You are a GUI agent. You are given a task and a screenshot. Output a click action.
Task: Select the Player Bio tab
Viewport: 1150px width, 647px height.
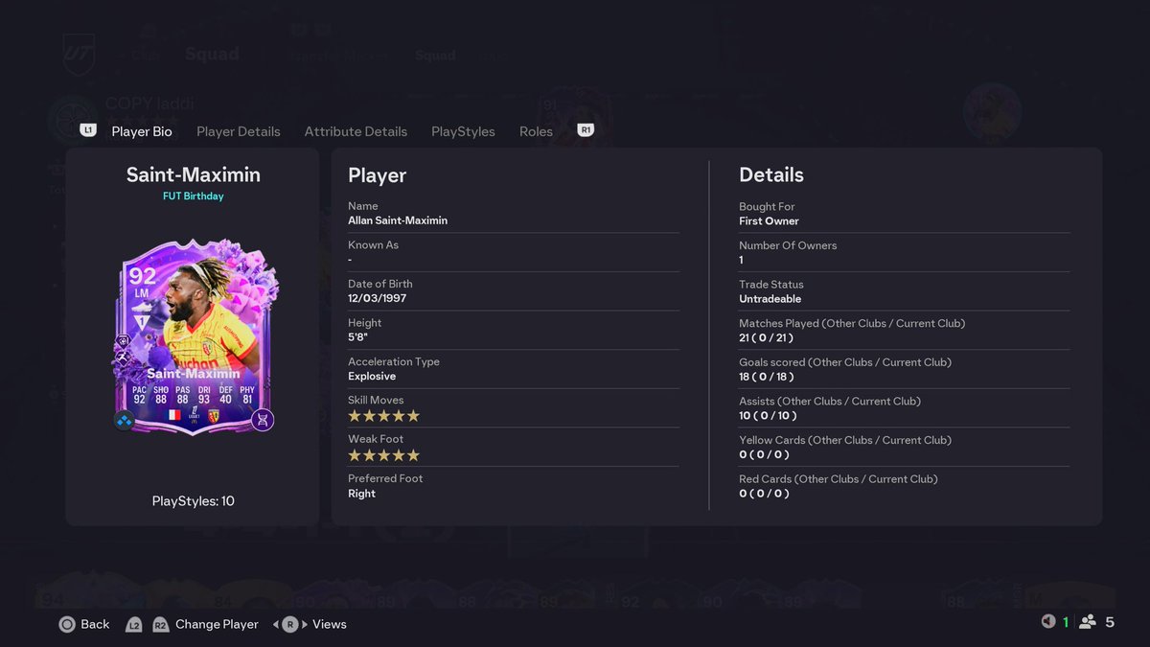tap(142, 131)
